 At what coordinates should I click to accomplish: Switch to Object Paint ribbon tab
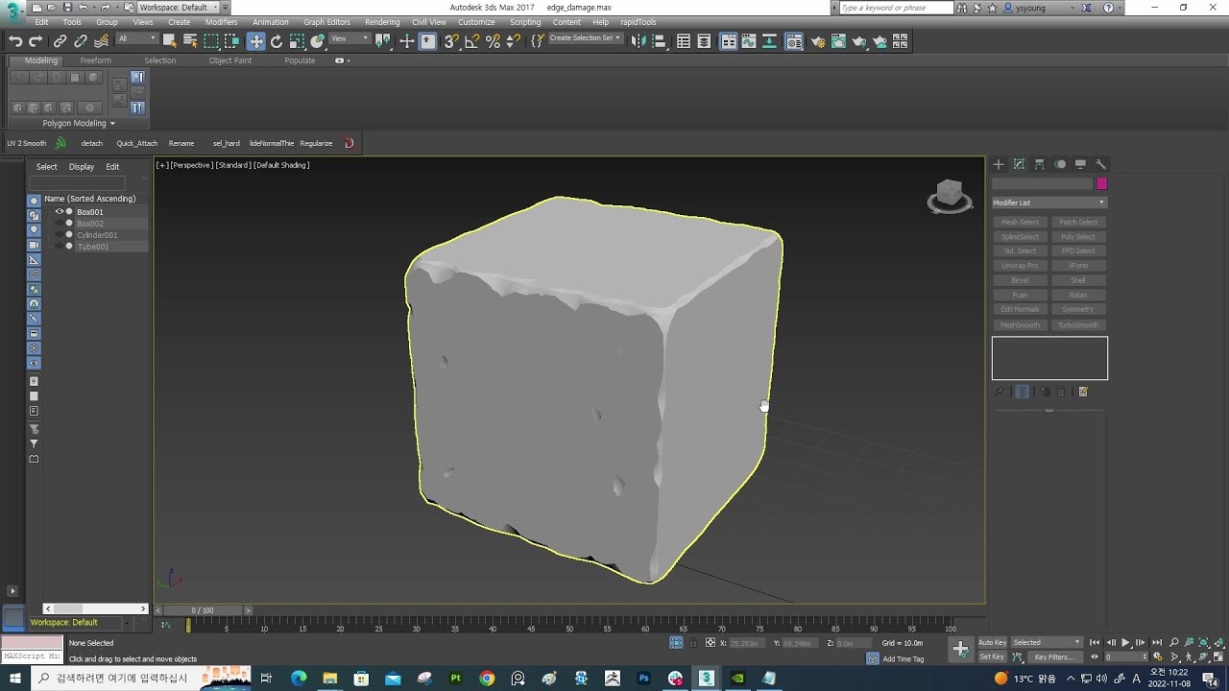point(230,60)
